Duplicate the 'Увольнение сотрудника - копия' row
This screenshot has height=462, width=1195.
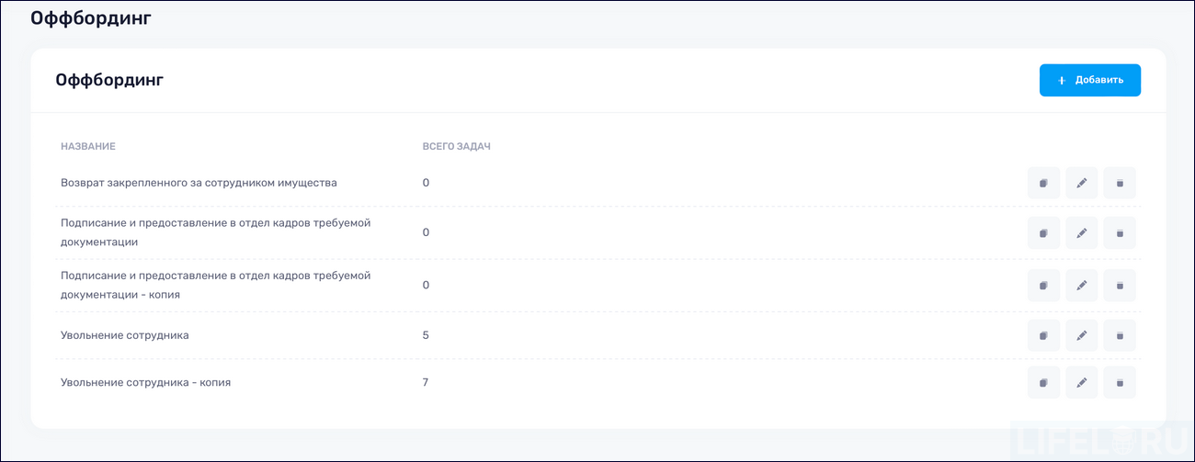click(x=1043, y=382)
